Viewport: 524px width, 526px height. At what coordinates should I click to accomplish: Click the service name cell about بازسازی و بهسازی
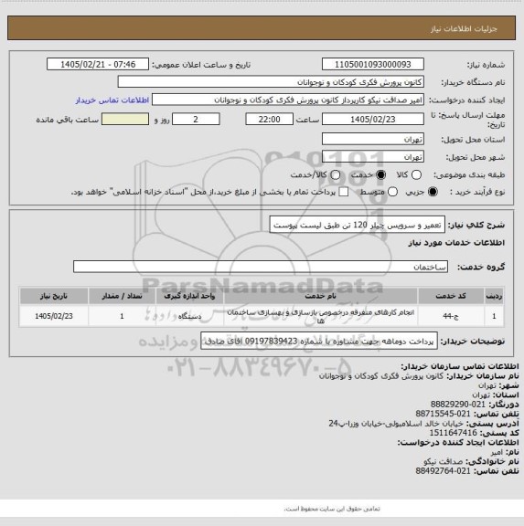[x=321, y=316]
